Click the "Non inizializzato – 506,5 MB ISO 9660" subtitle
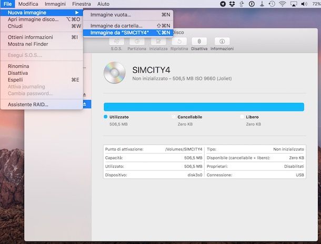321x244 pixels. pyautogui.click(x=182, y=78)
